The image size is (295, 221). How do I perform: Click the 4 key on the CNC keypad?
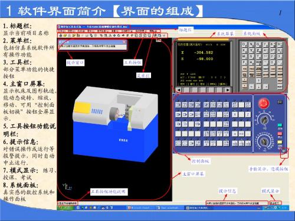(x=265, y=51)
